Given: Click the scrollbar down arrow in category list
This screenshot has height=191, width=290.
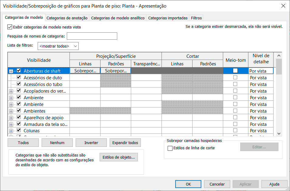Looking at the screenshot, I should coord(279,133).
